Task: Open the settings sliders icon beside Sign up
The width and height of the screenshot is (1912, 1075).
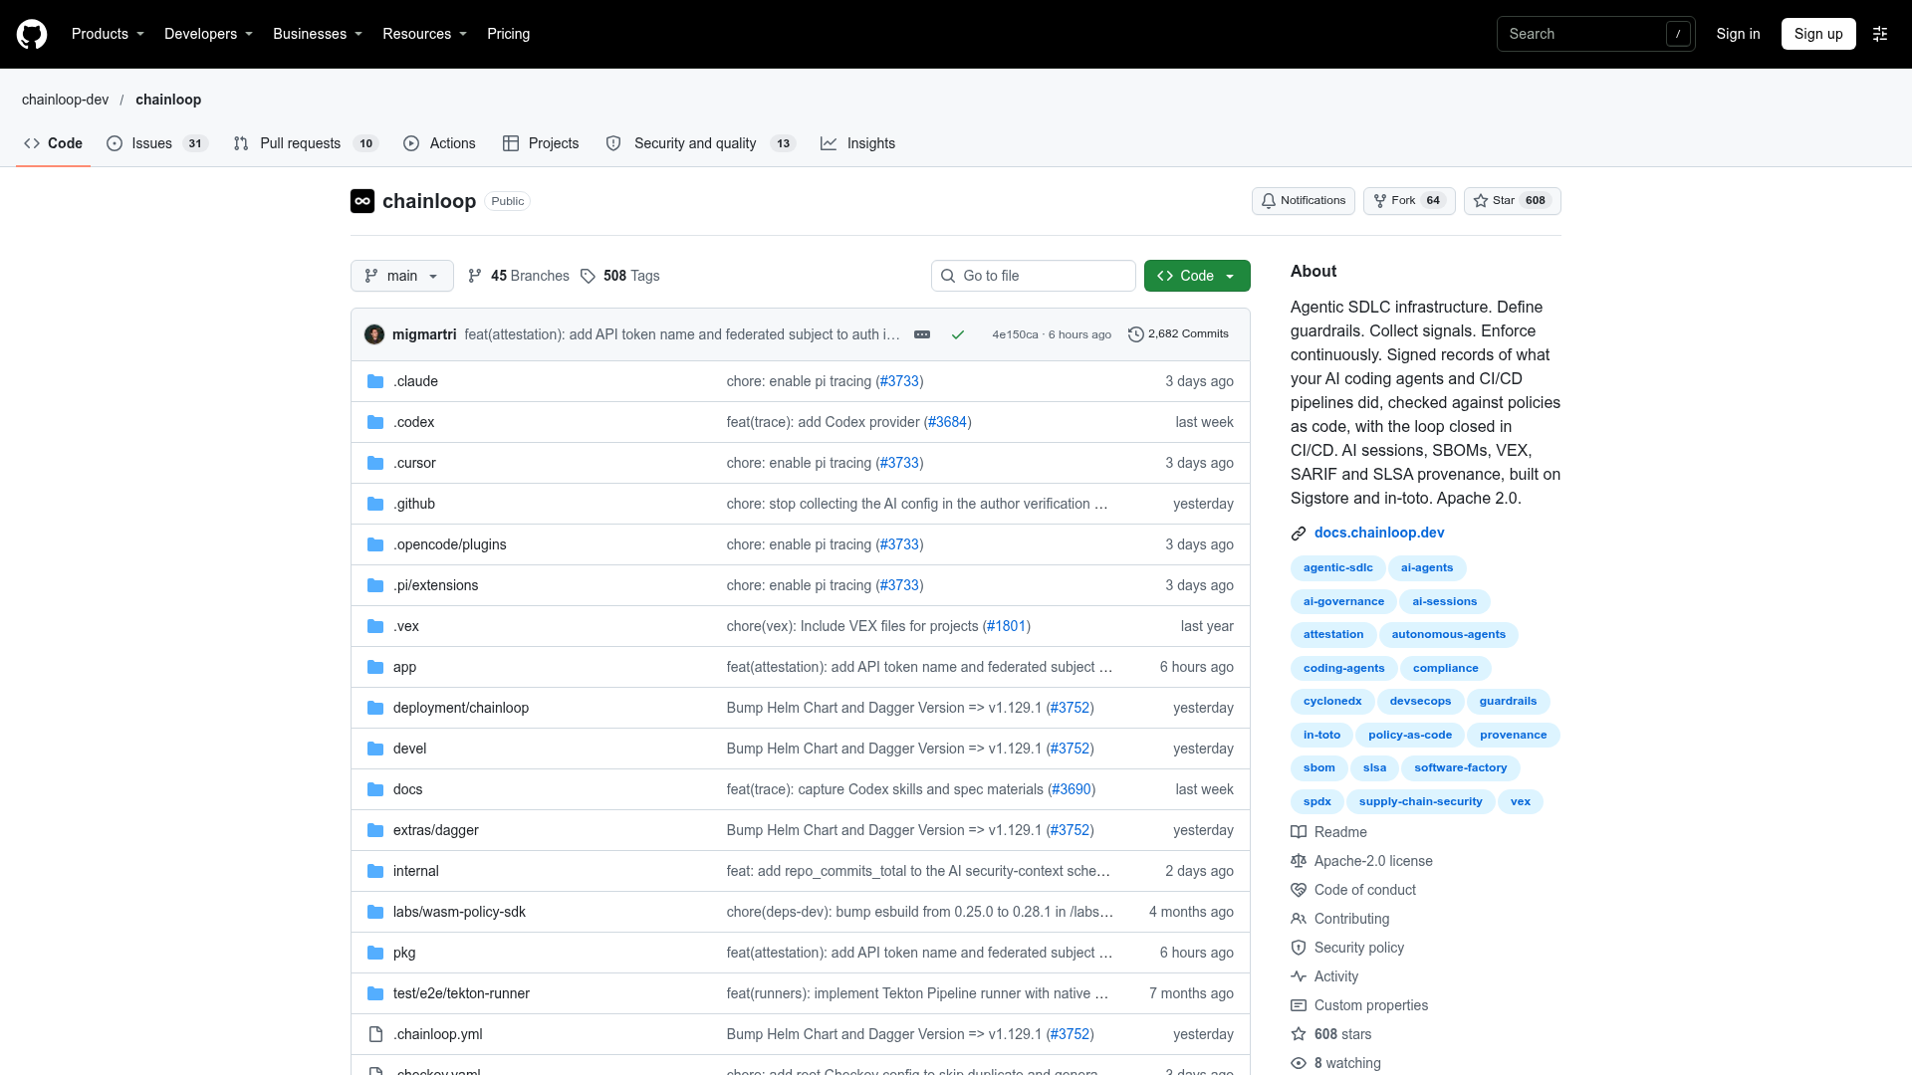Action: pyautogui.click(x=1880, y=34)
